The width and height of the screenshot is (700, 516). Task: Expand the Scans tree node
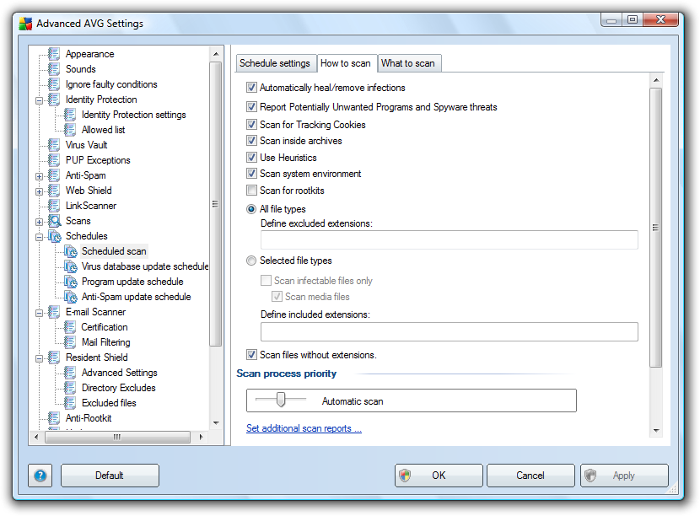40,222
